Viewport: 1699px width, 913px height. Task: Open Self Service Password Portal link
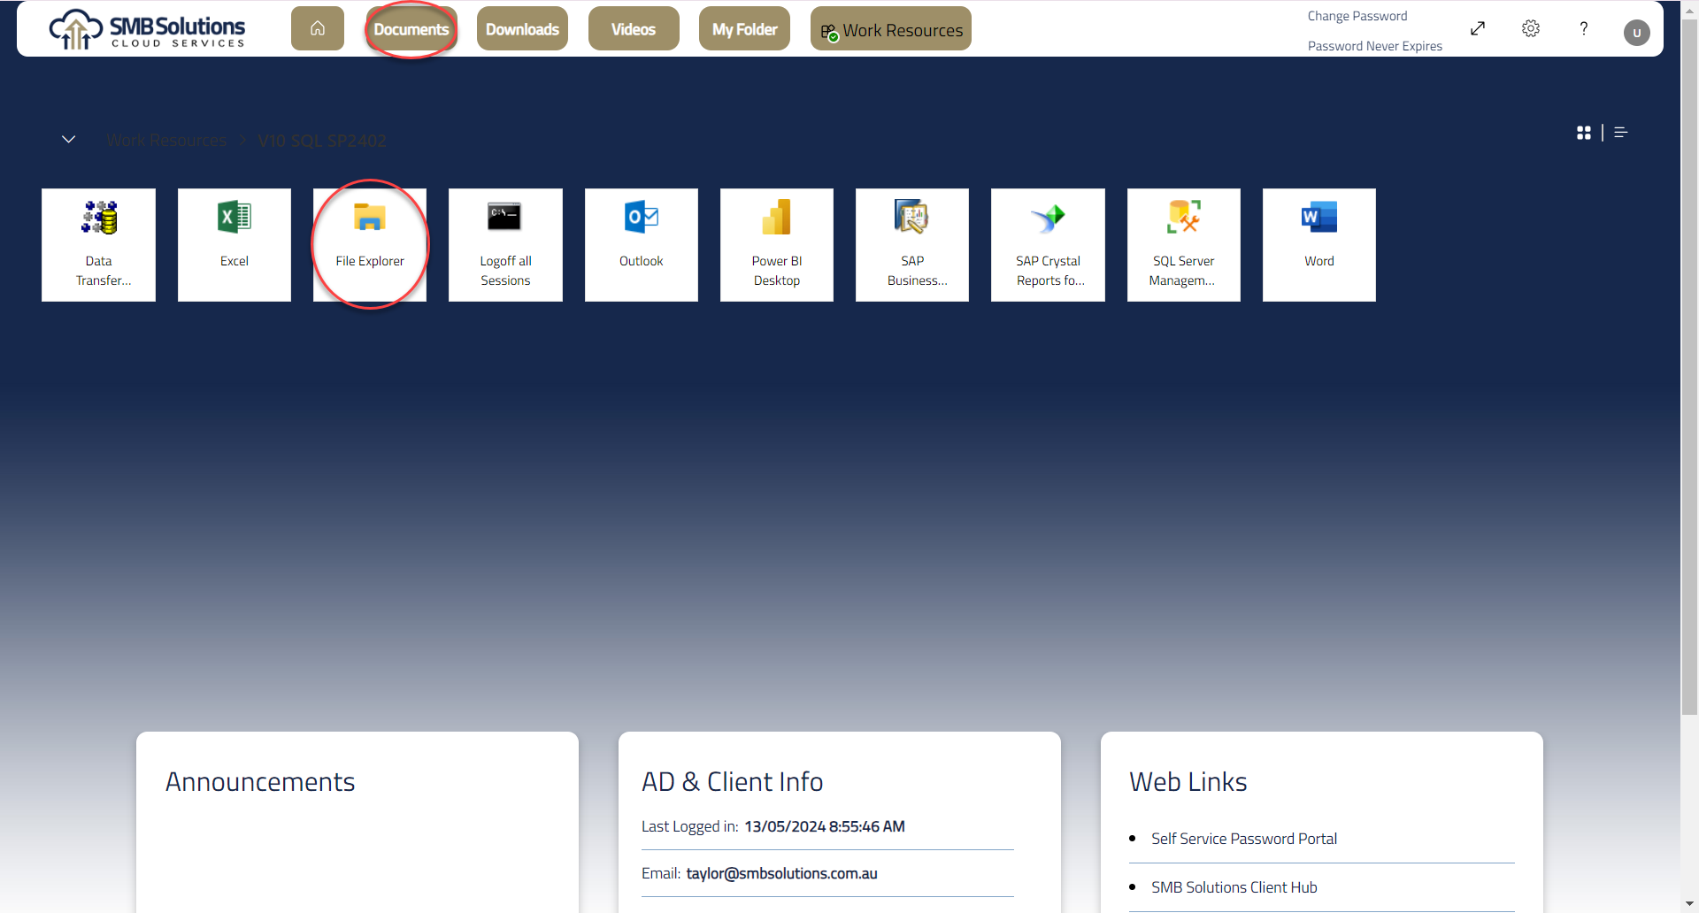[x=1243, y=839]
